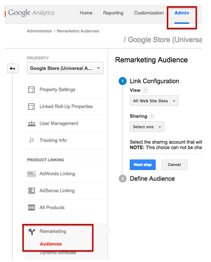Click the Google Analytics logo
The width and height of the screenshot is (211, 262).
tap(30, 13)
